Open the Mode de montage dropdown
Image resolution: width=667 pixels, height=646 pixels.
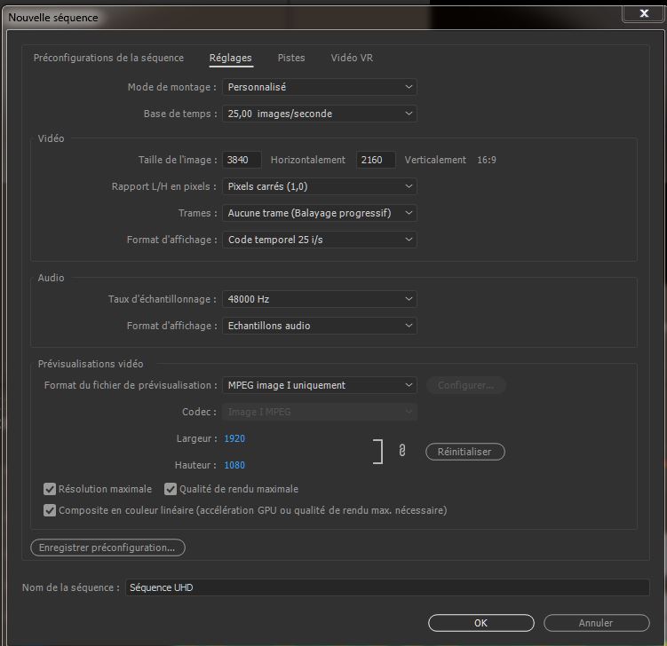coord(320,87)
